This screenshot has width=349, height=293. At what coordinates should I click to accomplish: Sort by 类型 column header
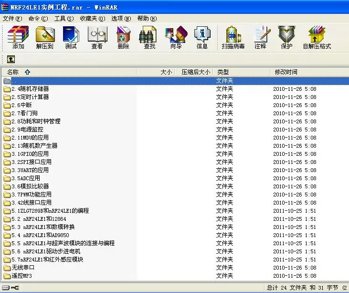point(242,72)
